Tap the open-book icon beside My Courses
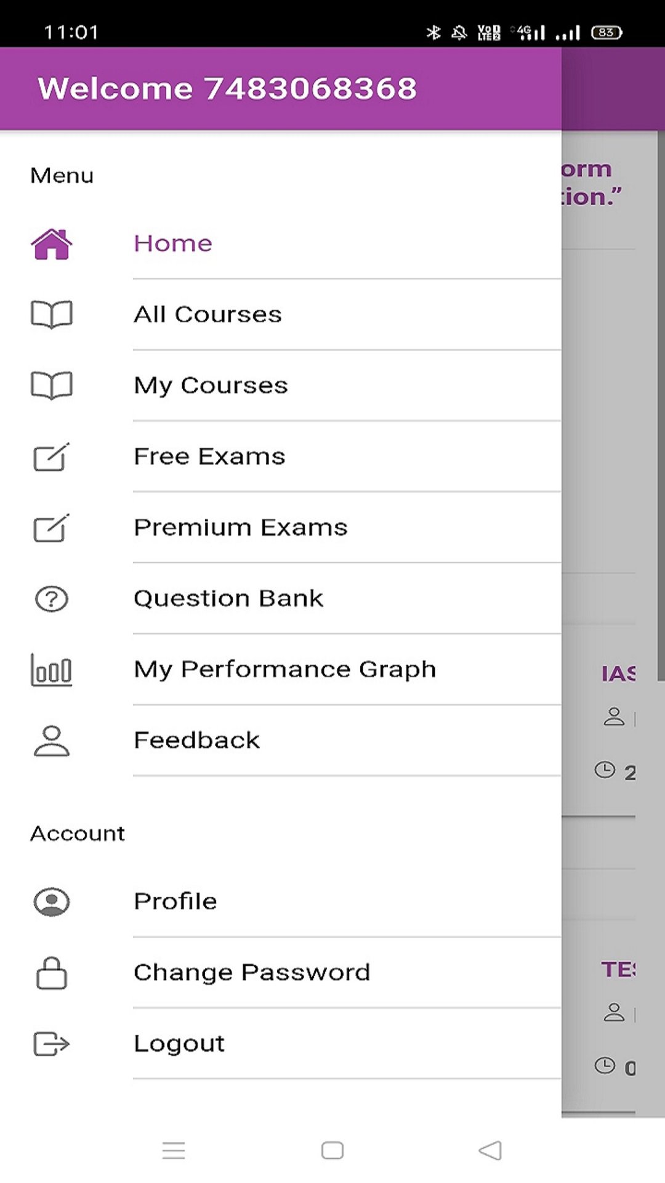665x1183 pixels. click(52, 386)
